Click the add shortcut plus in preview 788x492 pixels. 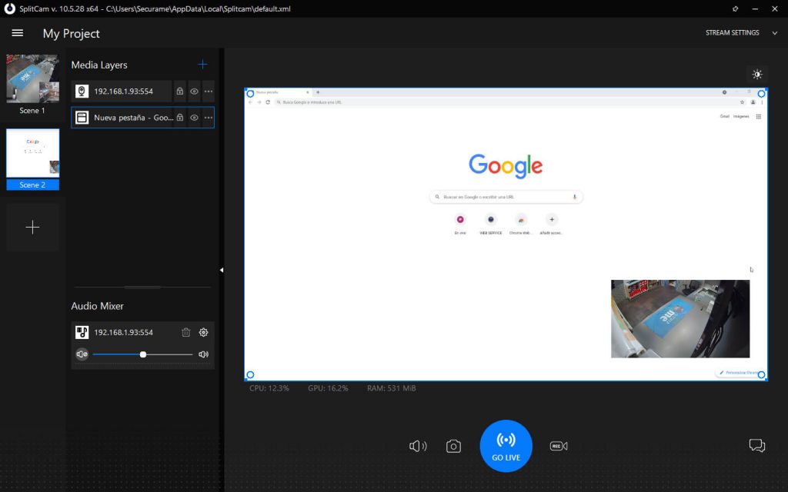(x=552, y=219)
